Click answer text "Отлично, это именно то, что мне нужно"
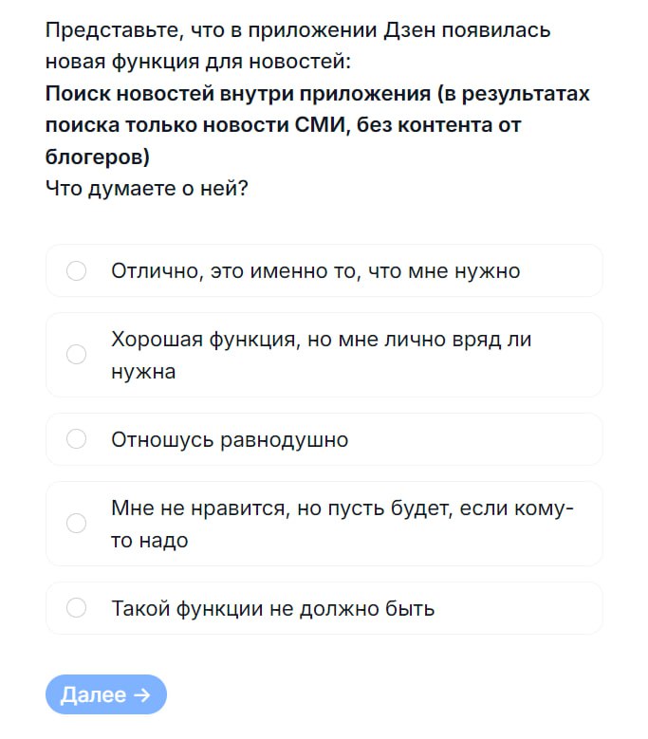 (315, 271)
